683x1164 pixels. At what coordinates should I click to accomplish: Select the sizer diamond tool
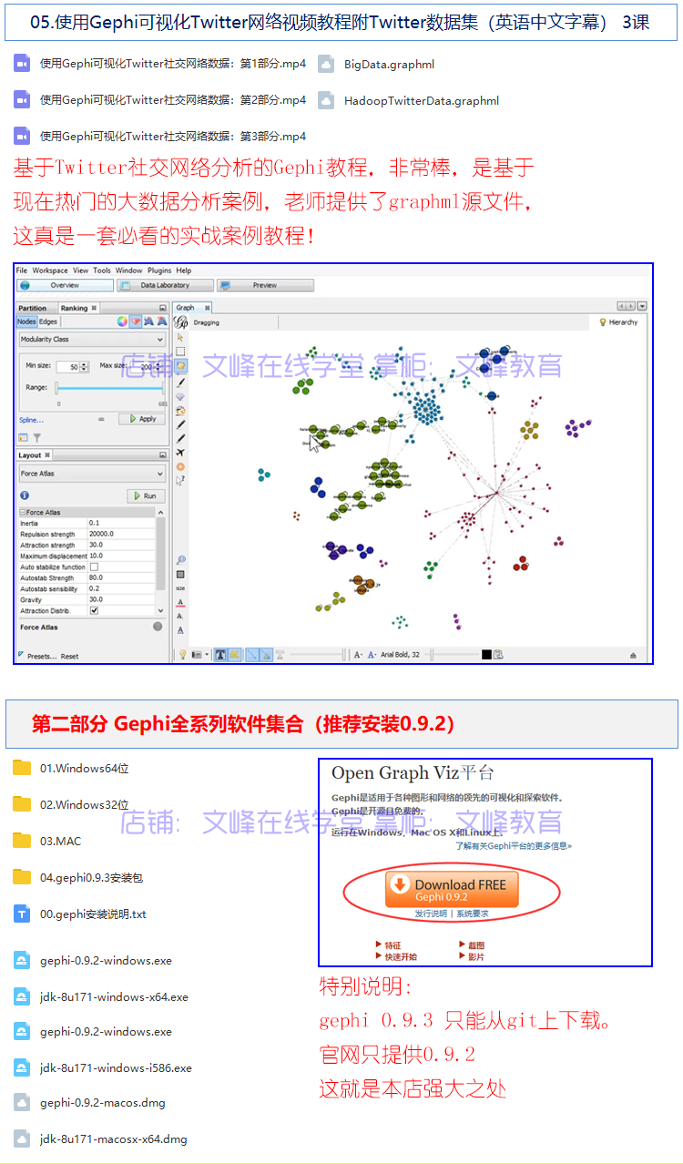click(180, 397)
